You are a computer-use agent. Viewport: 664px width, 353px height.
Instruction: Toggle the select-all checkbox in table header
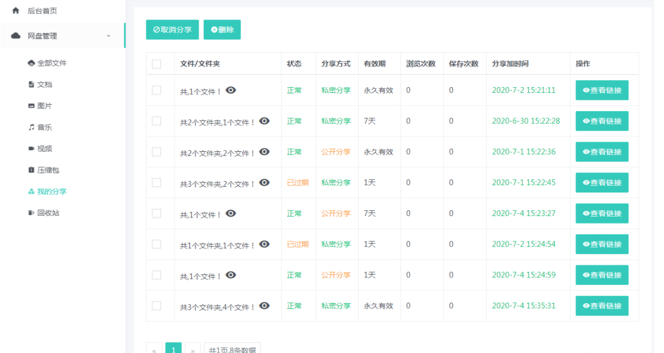click(157, 64)
